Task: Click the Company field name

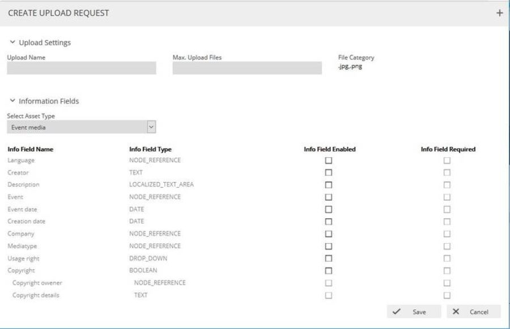Action: 20,233
